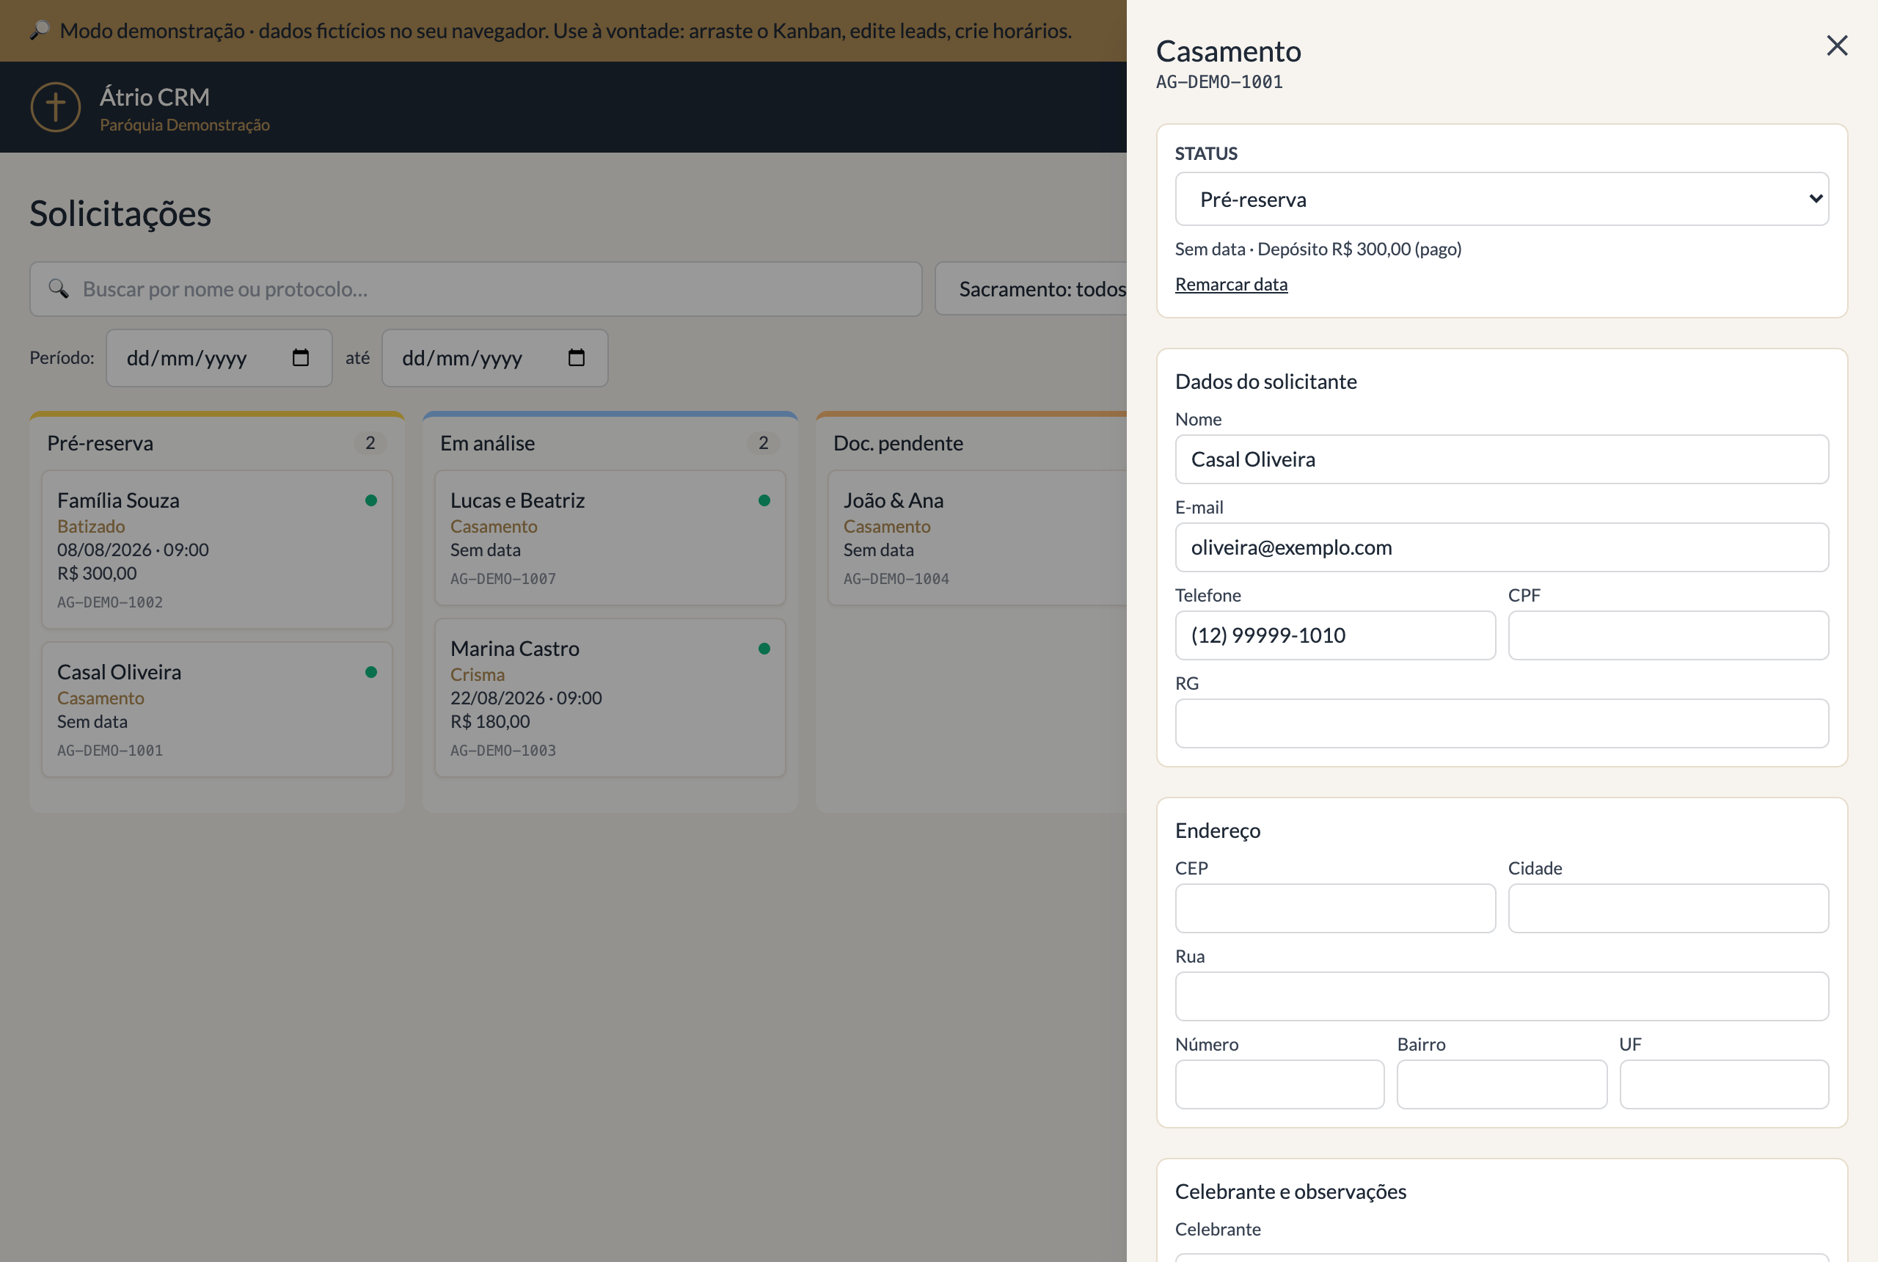Click protocol AG-DEMO-1002 text

coord(110,602)
